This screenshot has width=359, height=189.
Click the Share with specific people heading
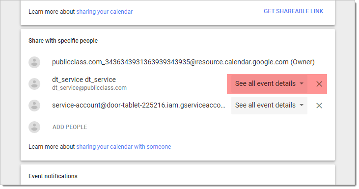click(63, 41)
